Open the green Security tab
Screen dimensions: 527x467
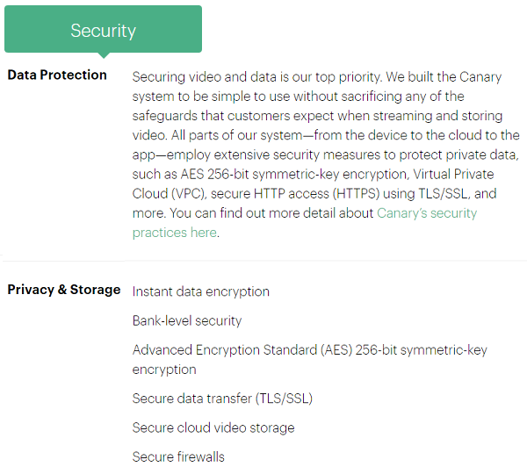pyautogui.click(x=103, y=29)
